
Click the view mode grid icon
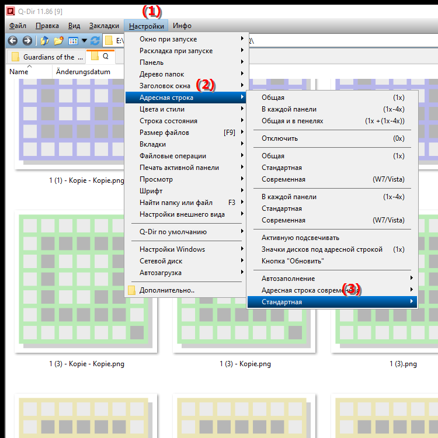(73, 41)
